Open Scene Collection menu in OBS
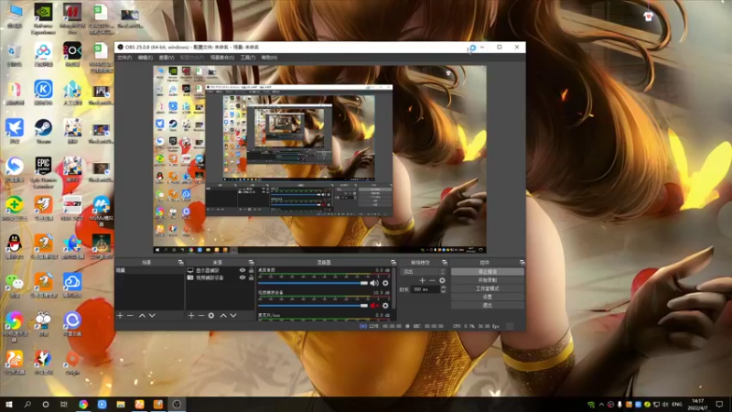 [x=222, y=58]
